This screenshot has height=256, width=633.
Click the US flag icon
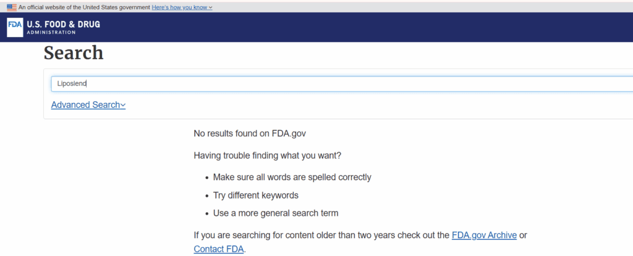click(12, 7)
